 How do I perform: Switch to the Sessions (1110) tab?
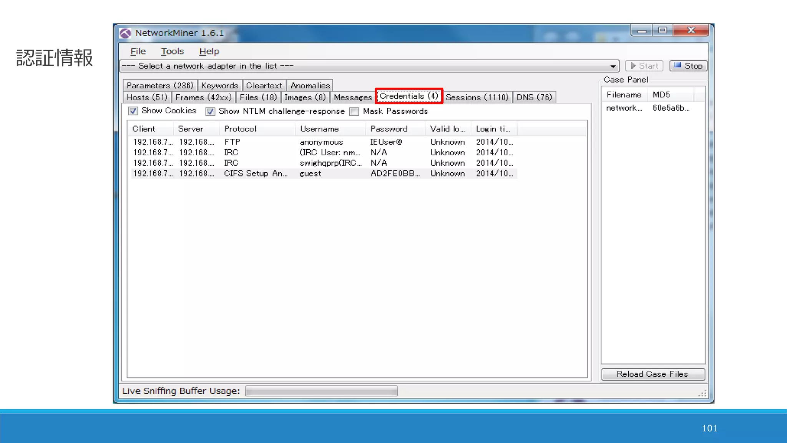[x=477, y=97]
